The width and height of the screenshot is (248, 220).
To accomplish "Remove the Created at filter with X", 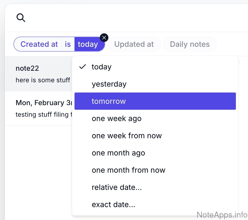I will pyautogui.click(x=104, y=38).
